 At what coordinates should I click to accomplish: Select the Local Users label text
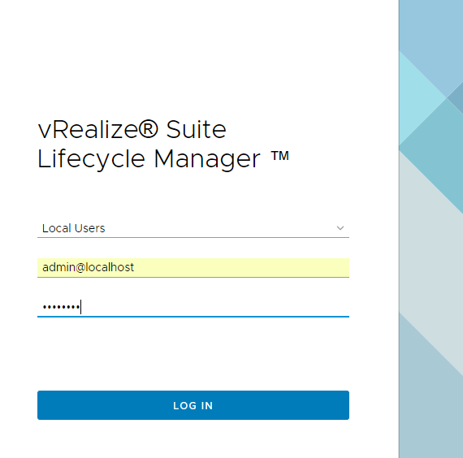(74, 228)
